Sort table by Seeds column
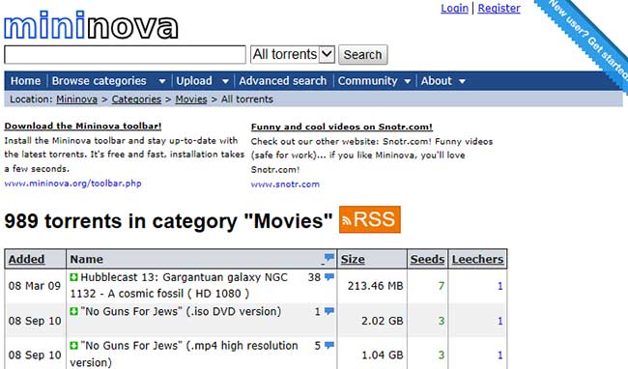This screenshot has width=628, height=369. [x=427, y=259]
